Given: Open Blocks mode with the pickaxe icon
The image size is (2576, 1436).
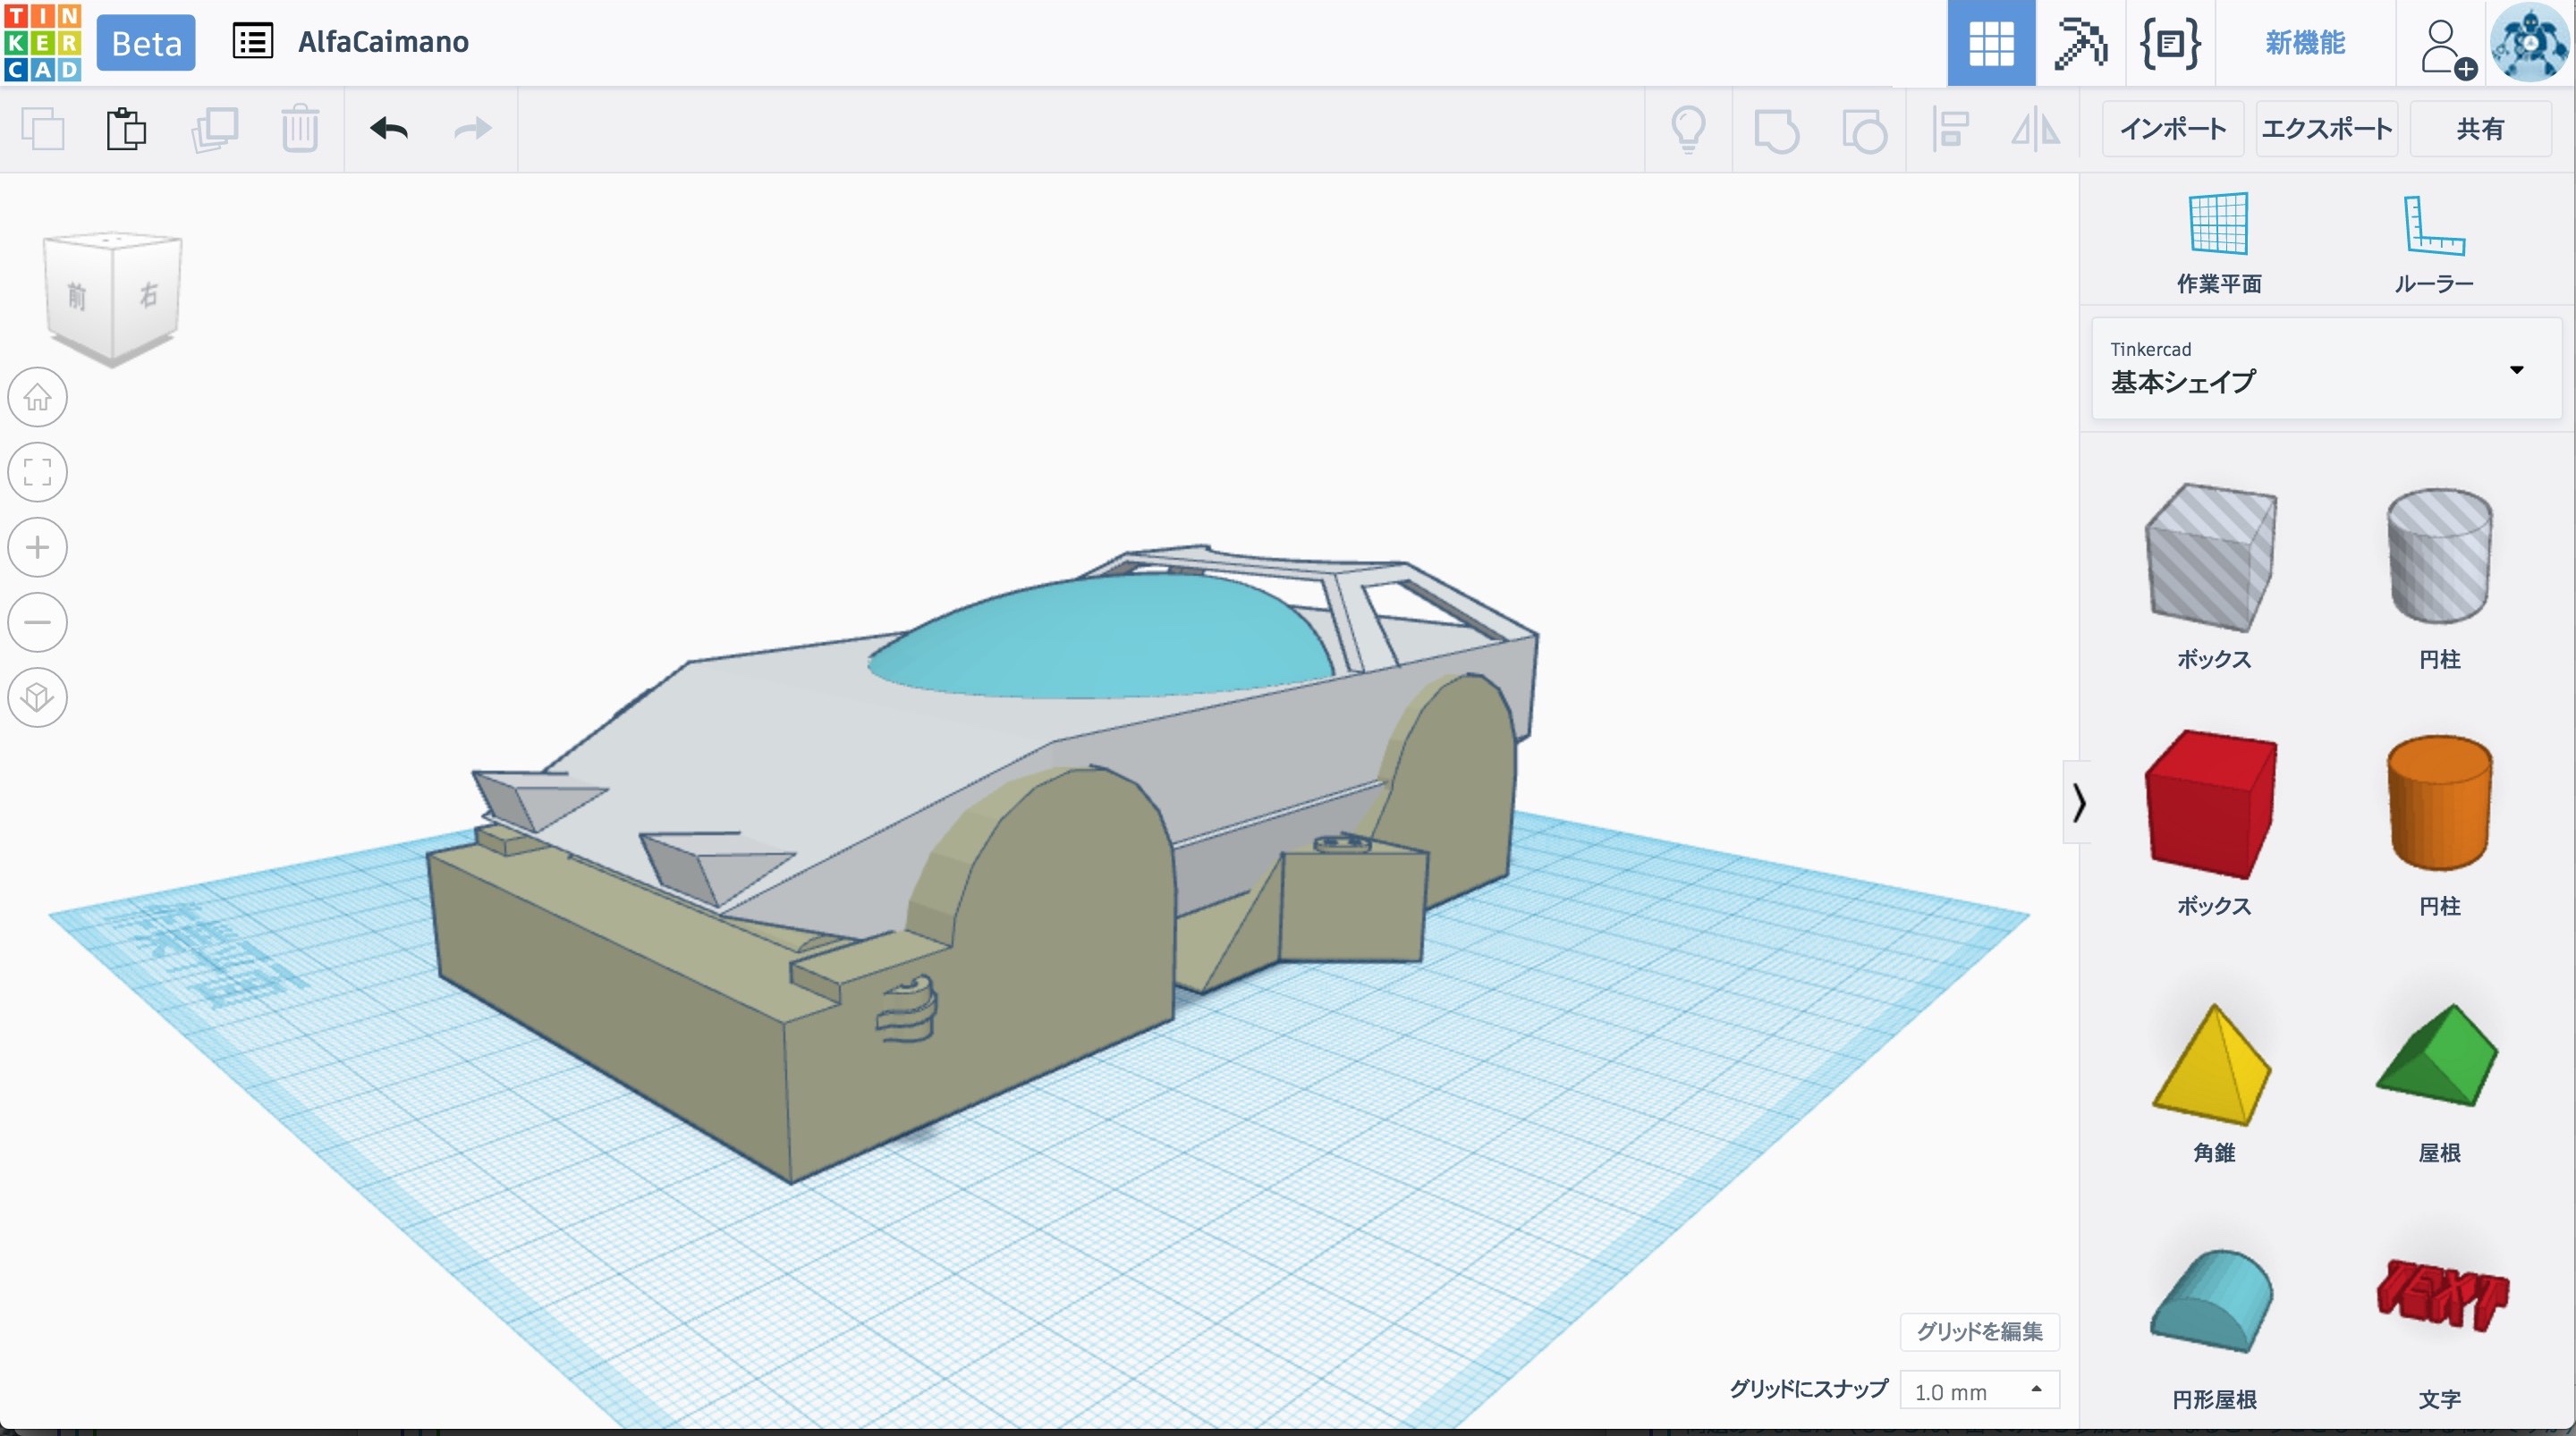Looking at the screenshot, I should pyautogui.click(x=2080, y=43).
